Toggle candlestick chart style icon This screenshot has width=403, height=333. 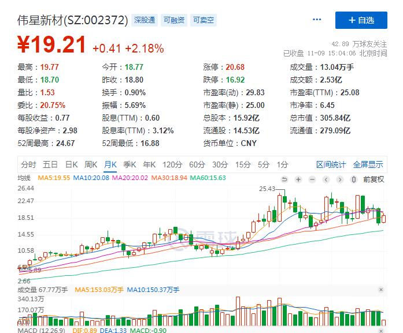point(354,179)
